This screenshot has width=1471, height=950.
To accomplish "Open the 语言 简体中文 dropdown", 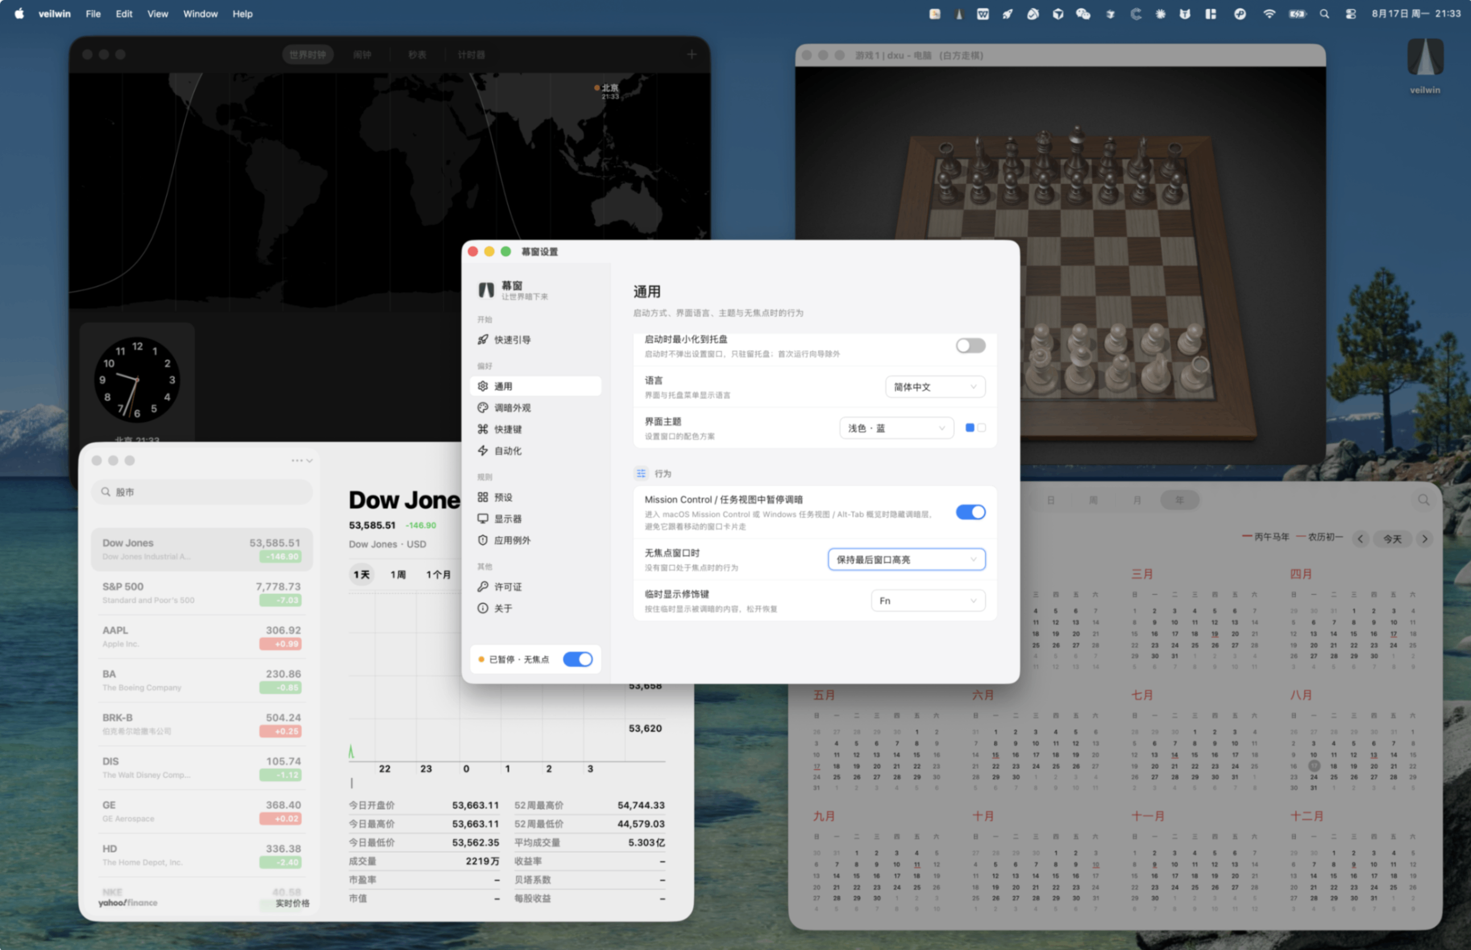I will pos(935,387).
